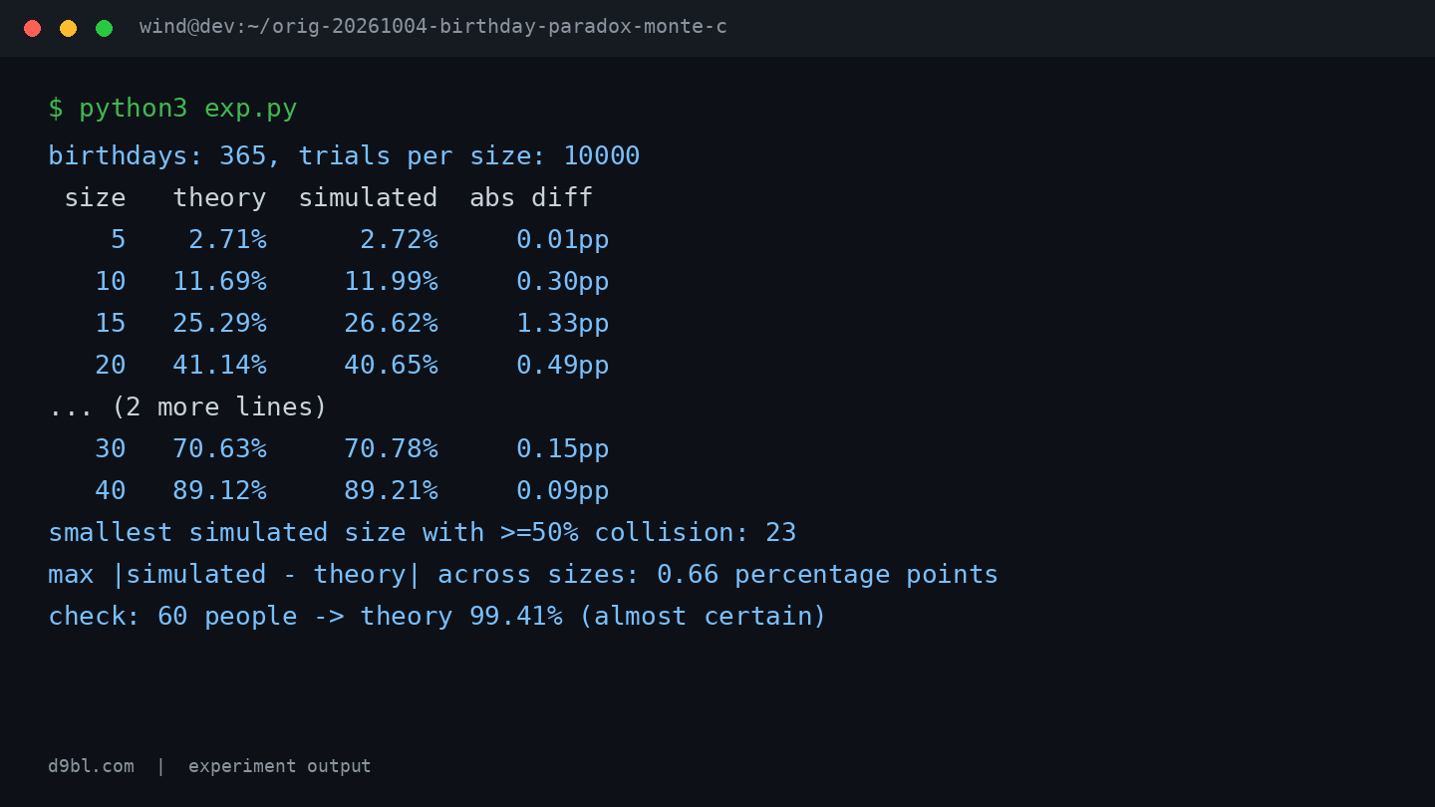Click simulated value 2.72%
This screenshot has width=1435, height=807.
(399, 240)
